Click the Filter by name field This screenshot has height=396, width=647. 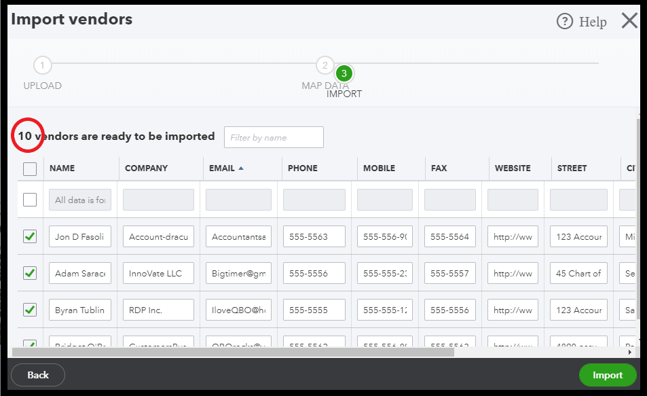point(273,137)
